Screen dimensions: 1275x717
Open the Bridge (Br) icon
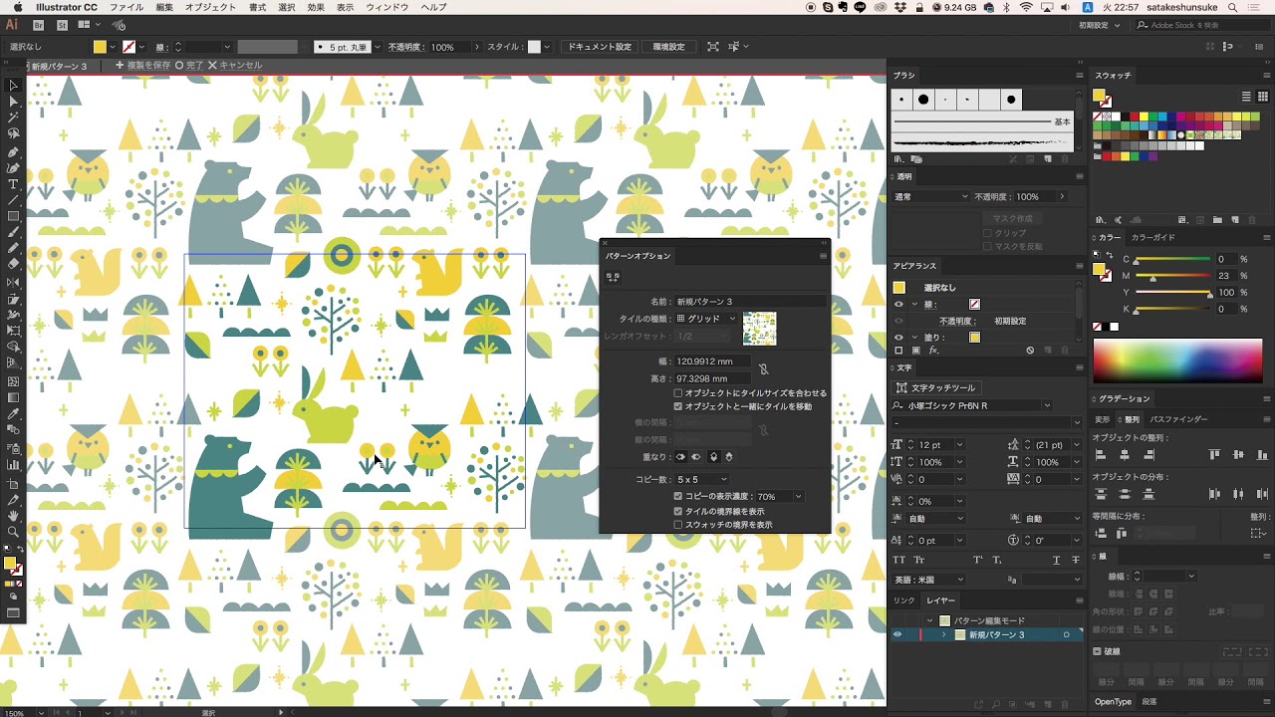39,25
